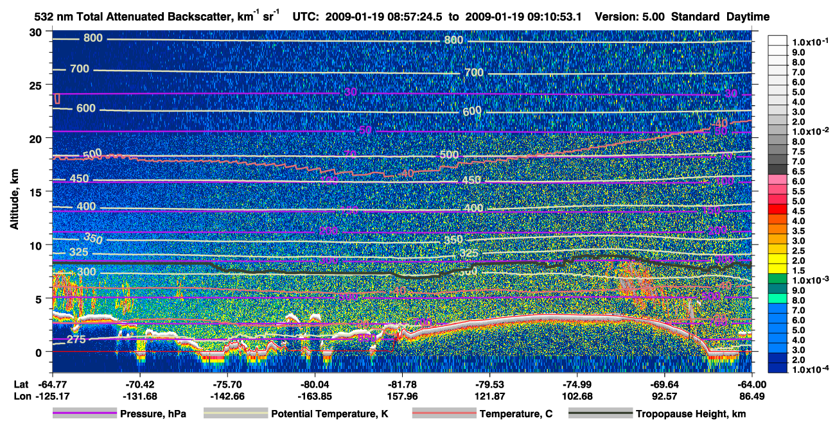Click the magenta Pressure line sample in legend
The image size is (835, 428).
[85, 414]
